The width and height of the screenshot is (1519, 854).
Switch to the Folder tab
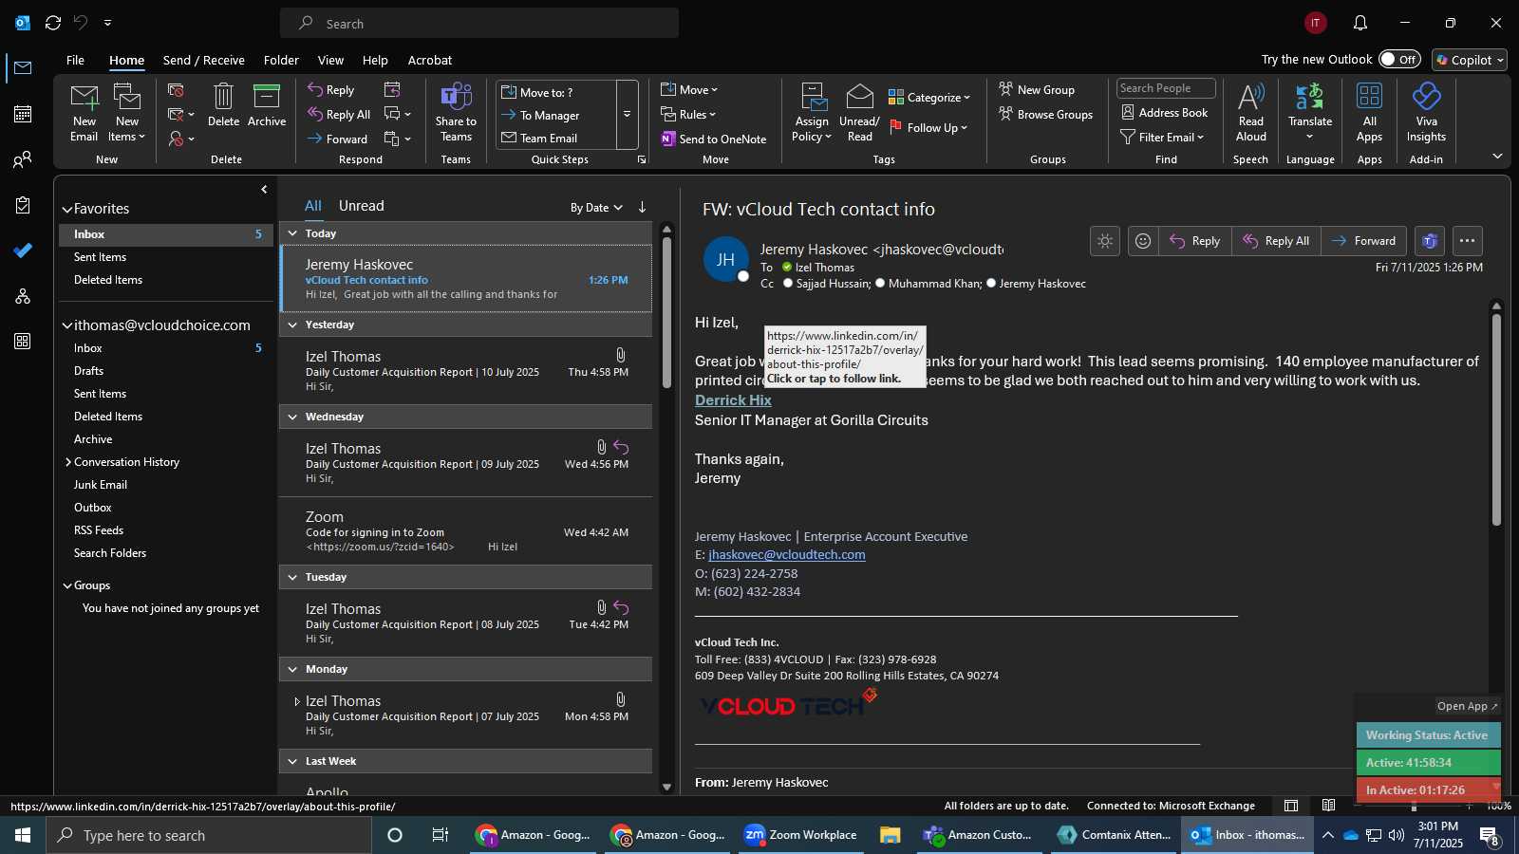point(281,60)
